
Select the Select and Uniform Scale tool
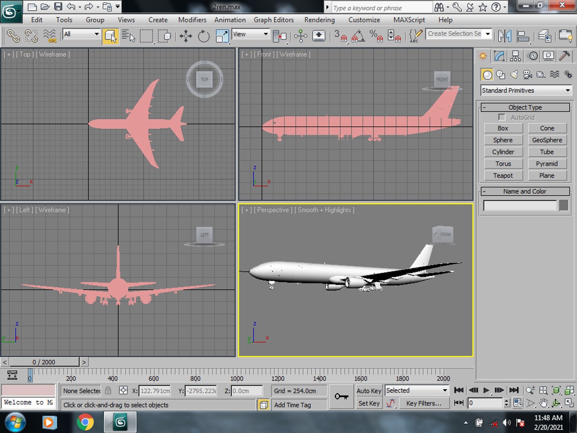click(x=222, y=36)
